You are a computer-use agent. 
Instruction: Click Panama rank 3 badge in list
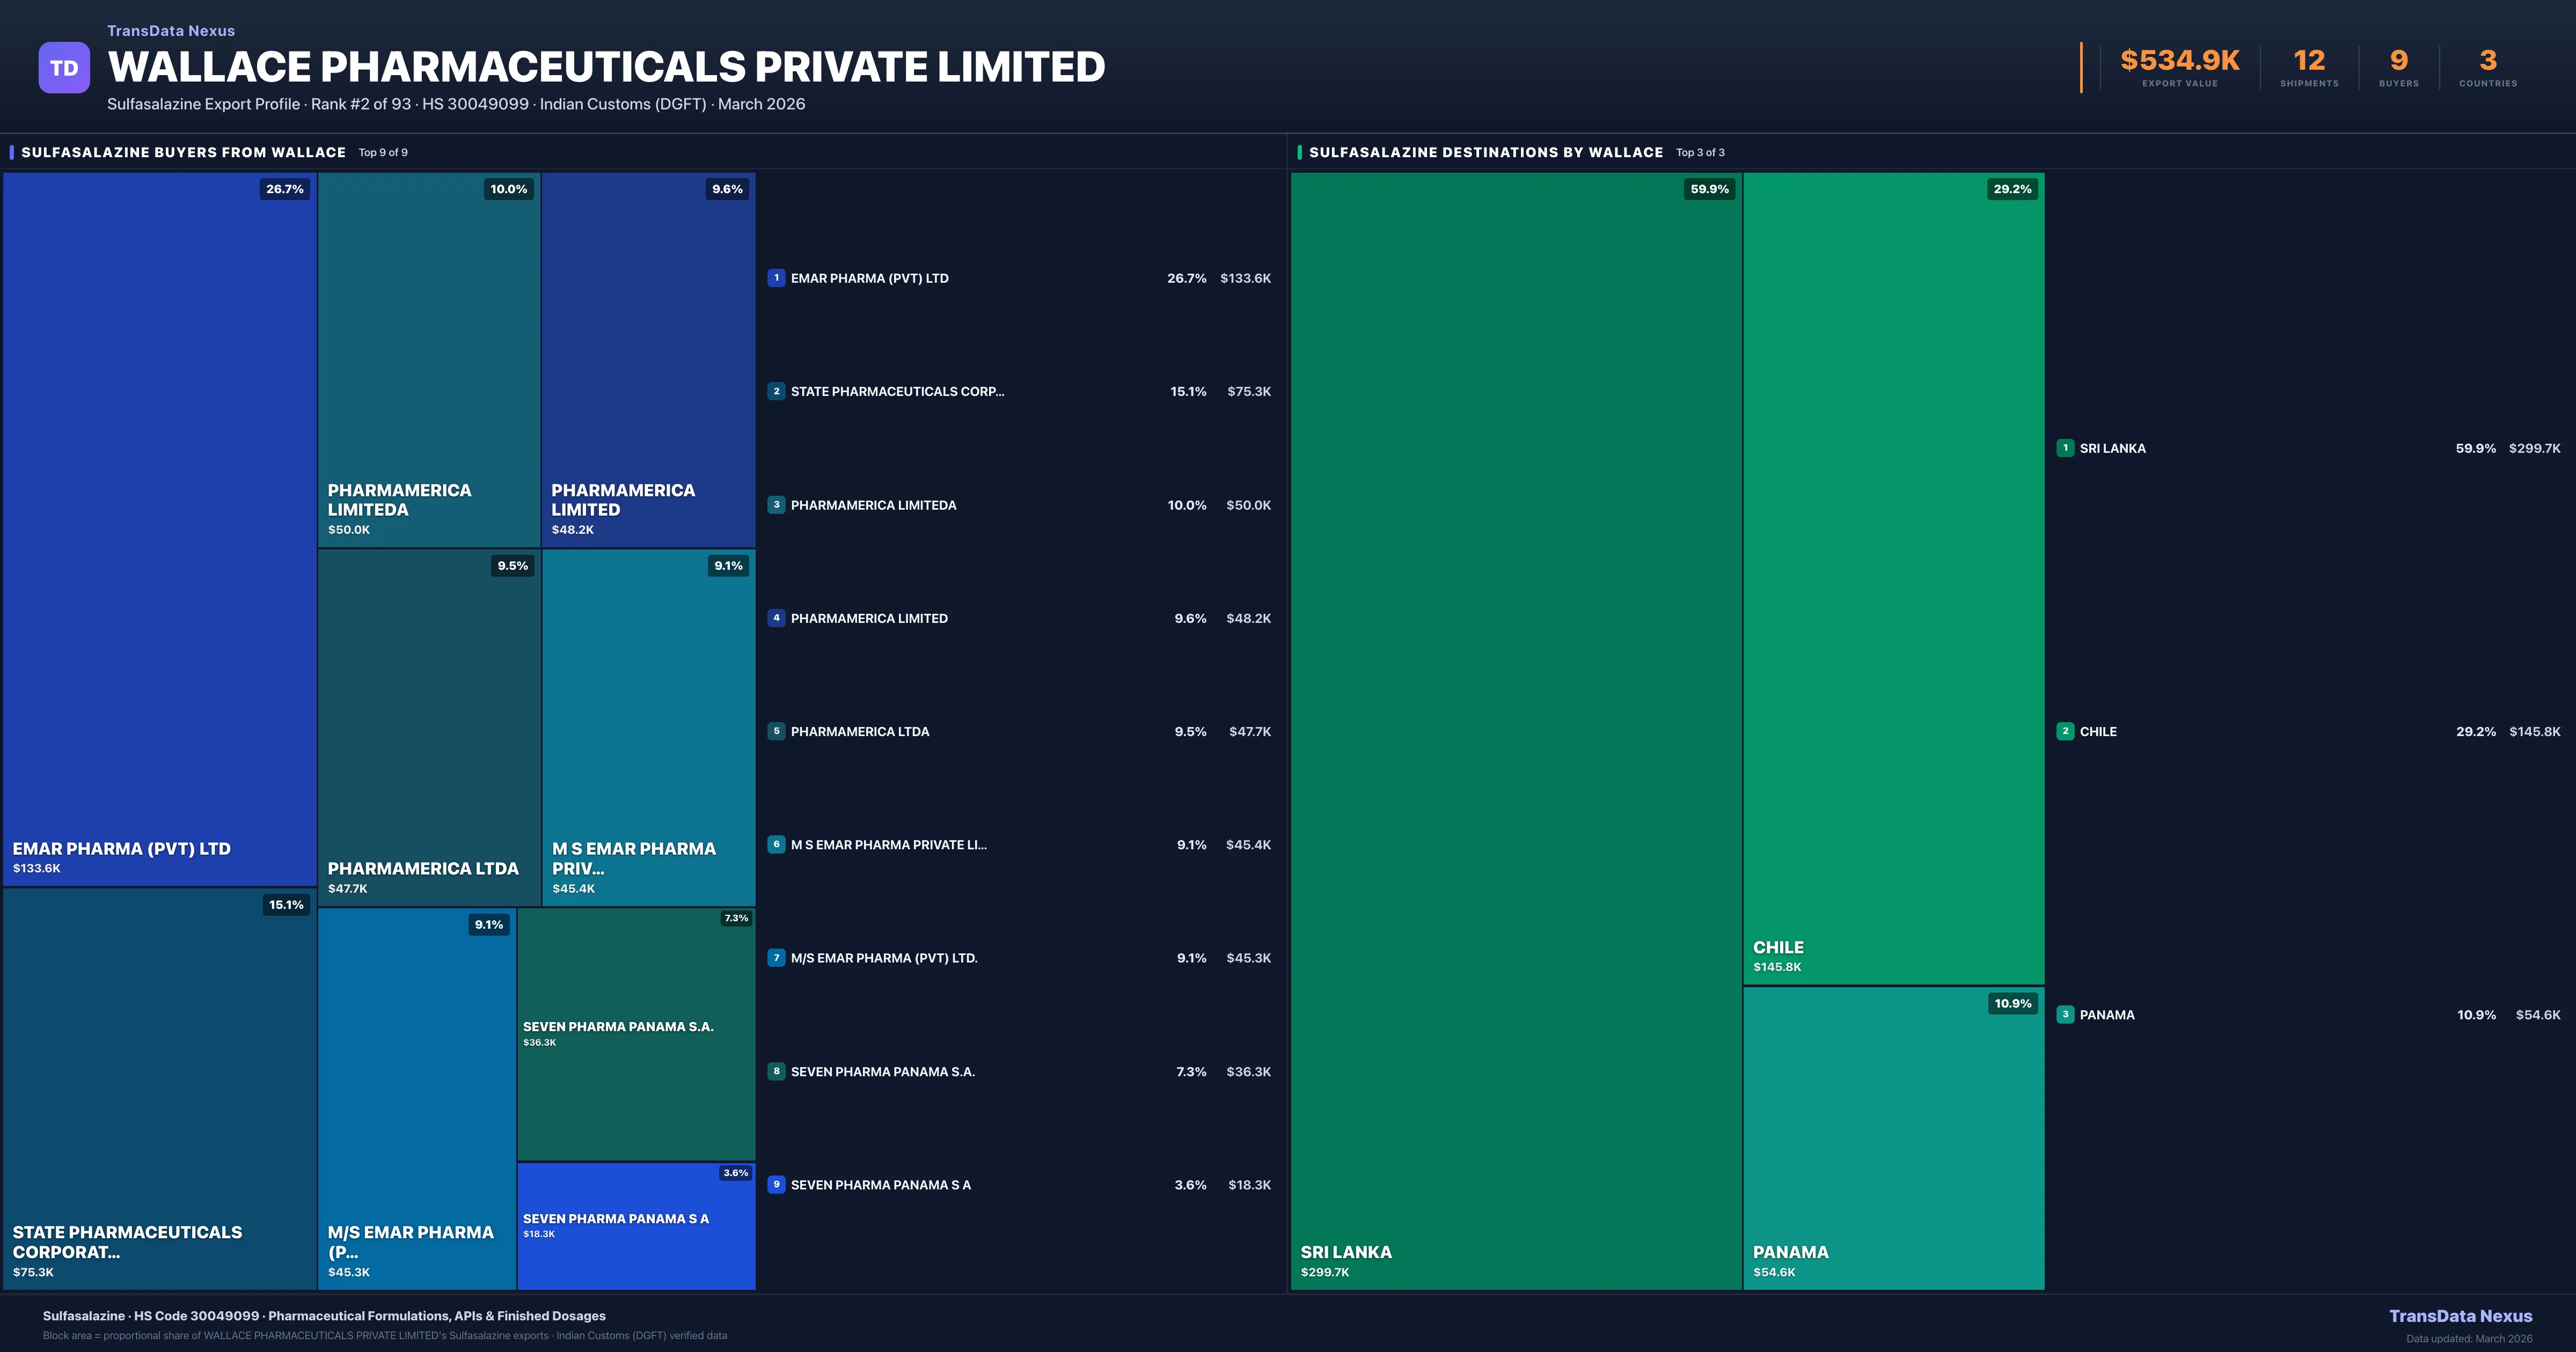2065,1014
